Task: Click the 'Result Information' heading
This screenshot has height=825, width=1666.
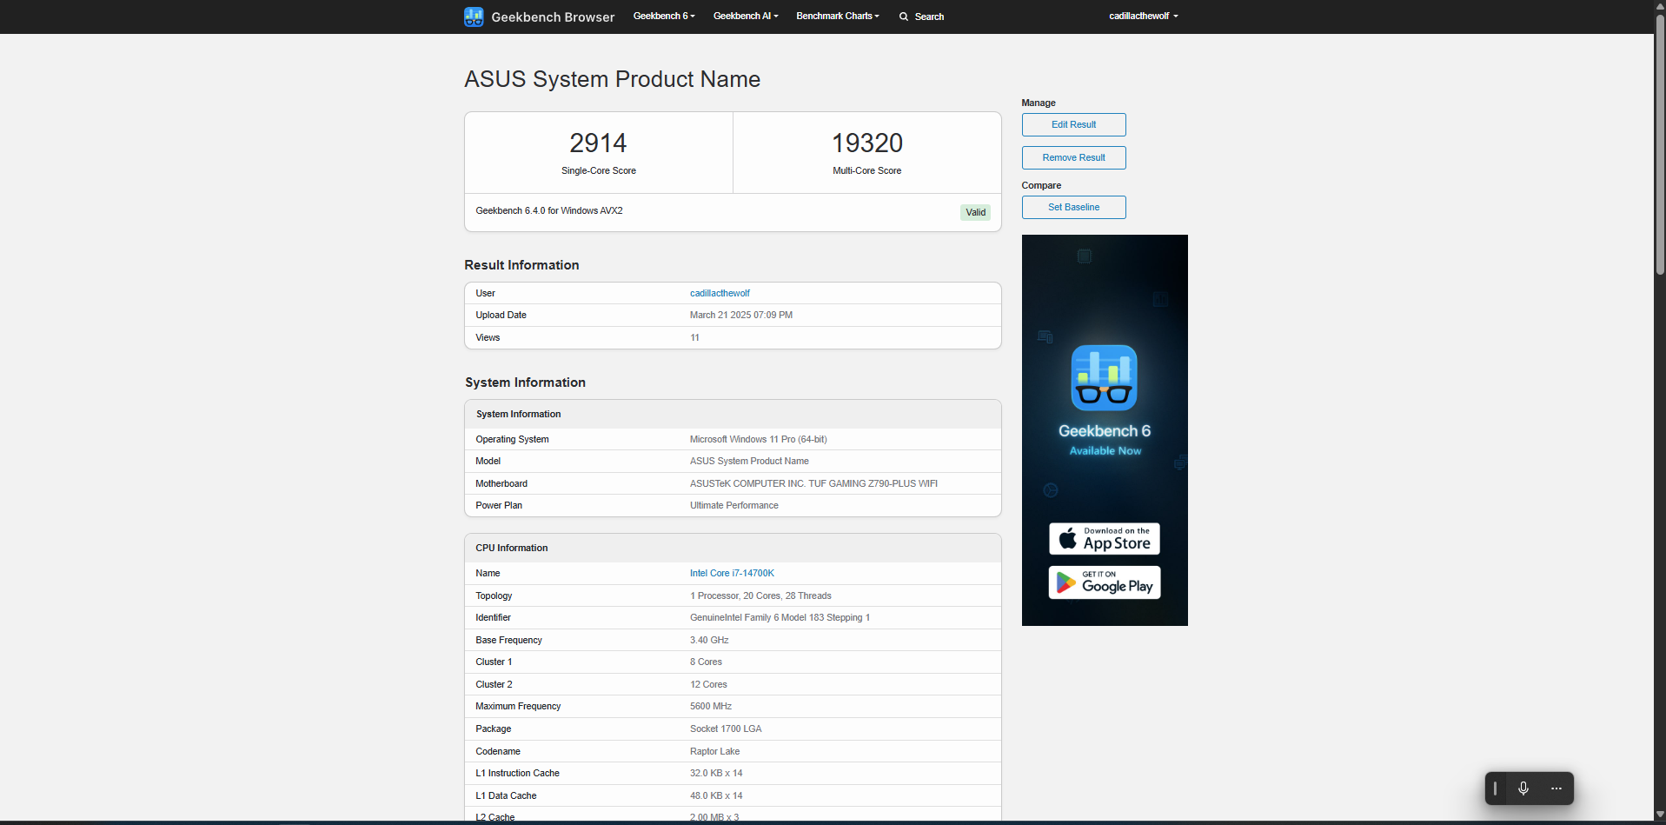Action: click(x=521, y=265)
